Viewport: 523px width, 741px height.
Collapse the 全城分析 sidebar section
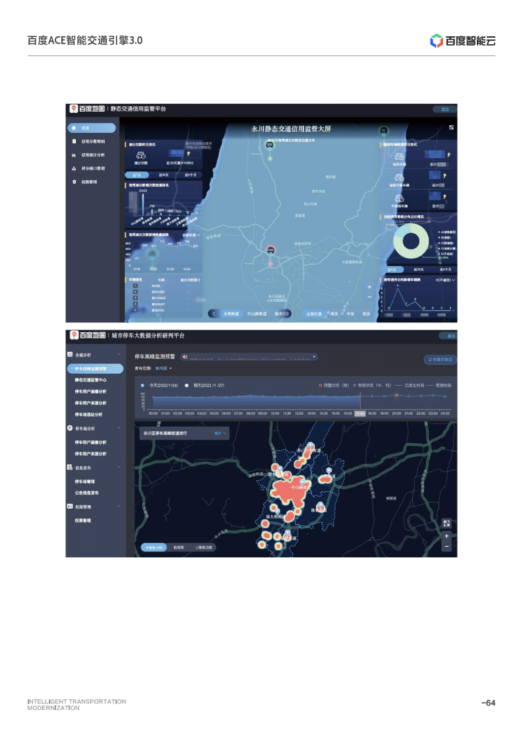119,355
